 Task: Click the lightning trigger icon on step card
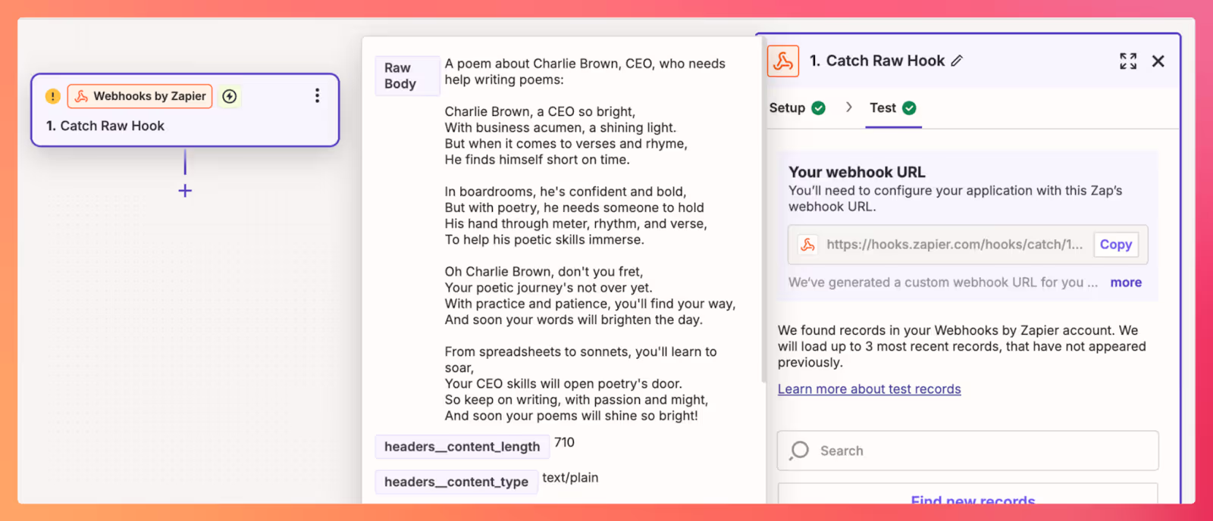(230, 96)
